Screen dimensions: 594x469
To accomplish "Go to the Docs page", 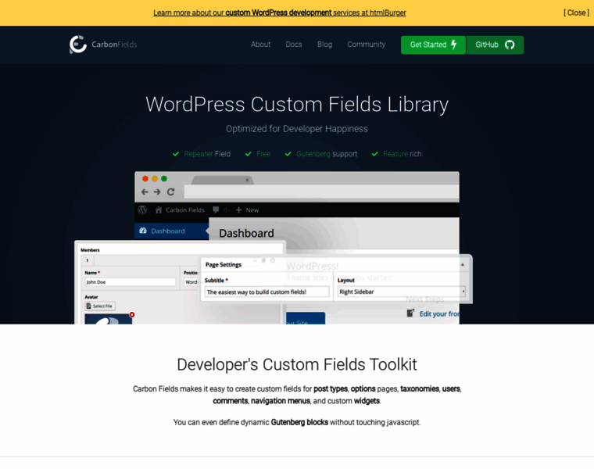I will click(294, 45).
